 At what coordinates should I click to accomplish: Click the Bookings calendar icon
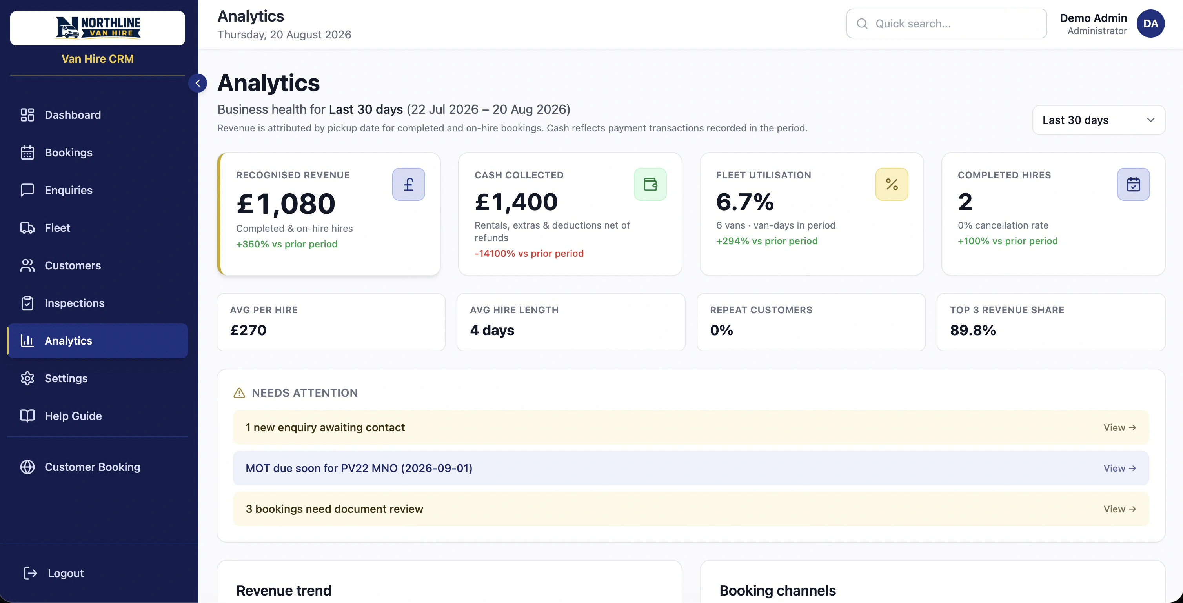[27, 153]
